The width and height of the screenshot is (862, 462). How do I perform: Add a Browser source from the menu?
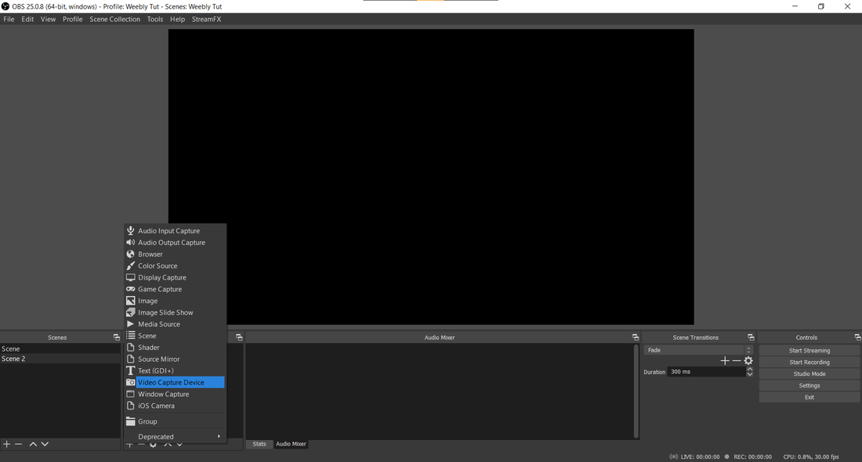point(151,254)
